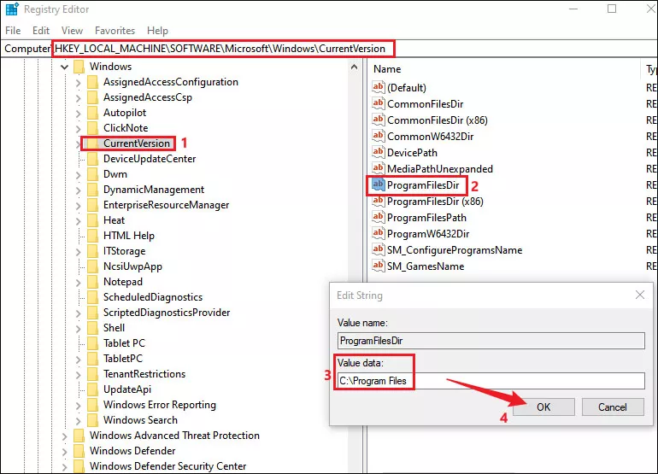The image size is (658, 474).
Task: Expand the Autopilot key
Action: (x=78, y=114)
